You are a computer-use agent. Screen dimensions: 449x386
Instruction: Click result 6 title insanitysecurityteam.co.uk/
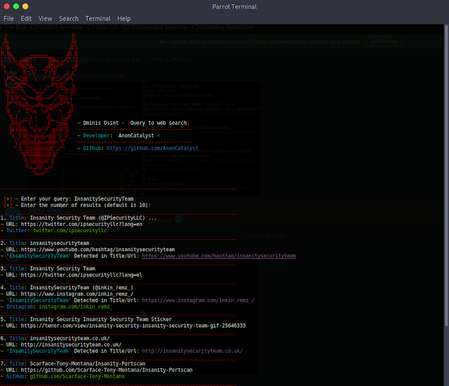[x=69, y=338]
